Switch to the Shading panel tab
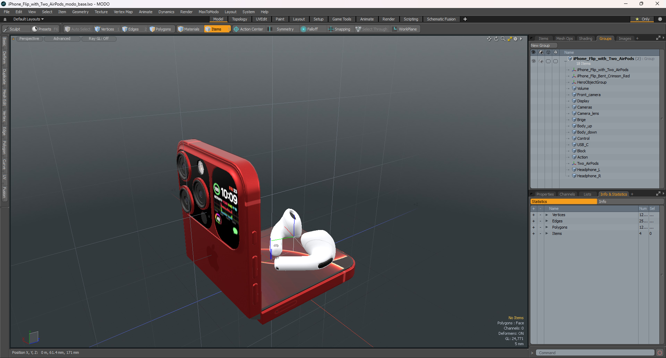 click(x=586, y=39)
